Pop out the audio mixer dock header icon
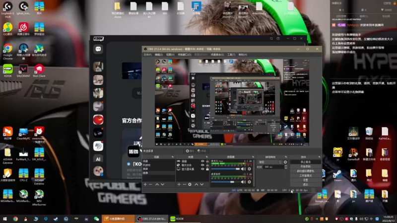Screen dimensions: 397x223 [x=253, y=157]
